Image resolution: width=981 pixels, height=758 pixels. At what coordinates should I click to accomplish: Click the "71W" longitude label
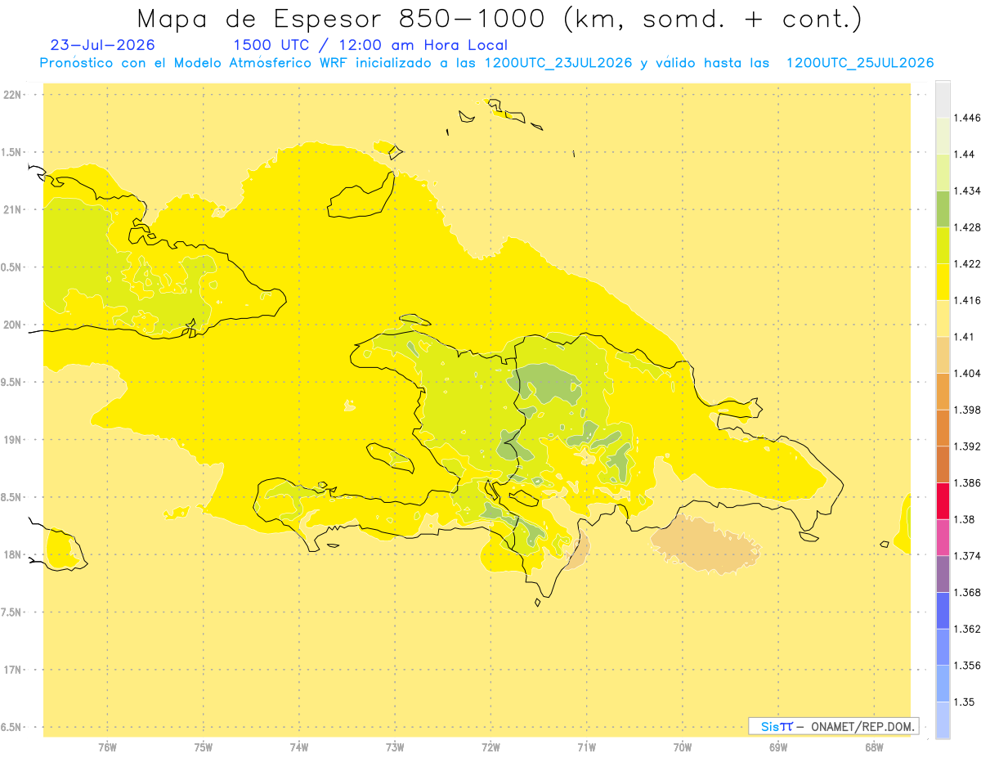(x=586, y=747)
